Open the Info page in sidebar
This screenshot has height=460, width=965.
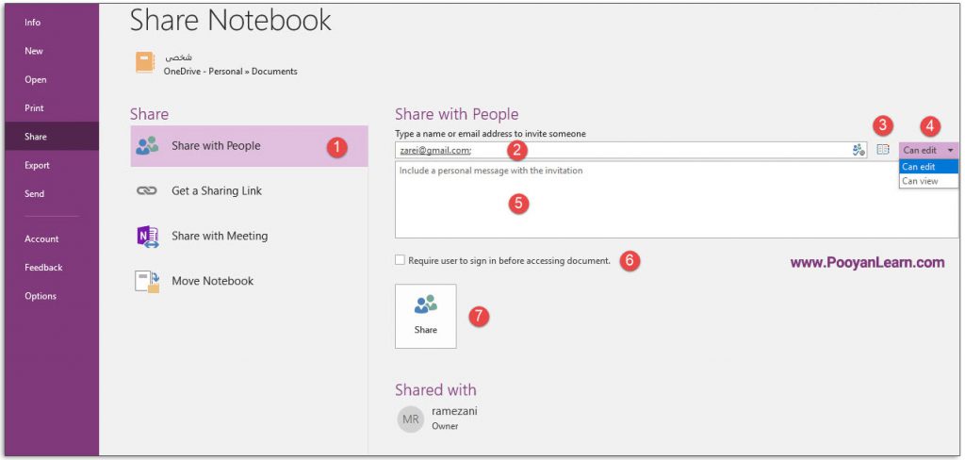(33, 23)
